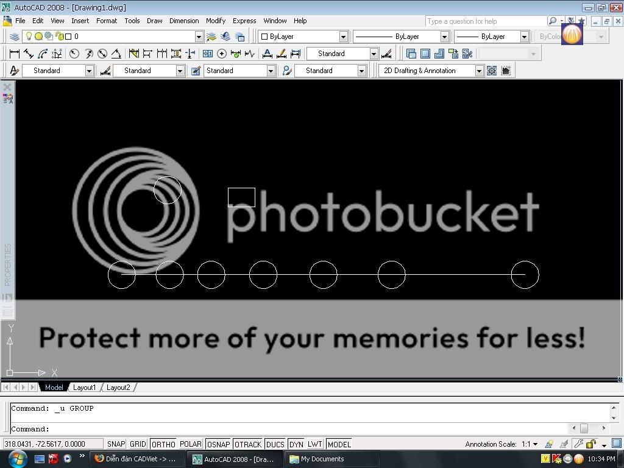Open the File menu
Image resolution: width=624 pixels, height=468 pixels.
[20, 21]
